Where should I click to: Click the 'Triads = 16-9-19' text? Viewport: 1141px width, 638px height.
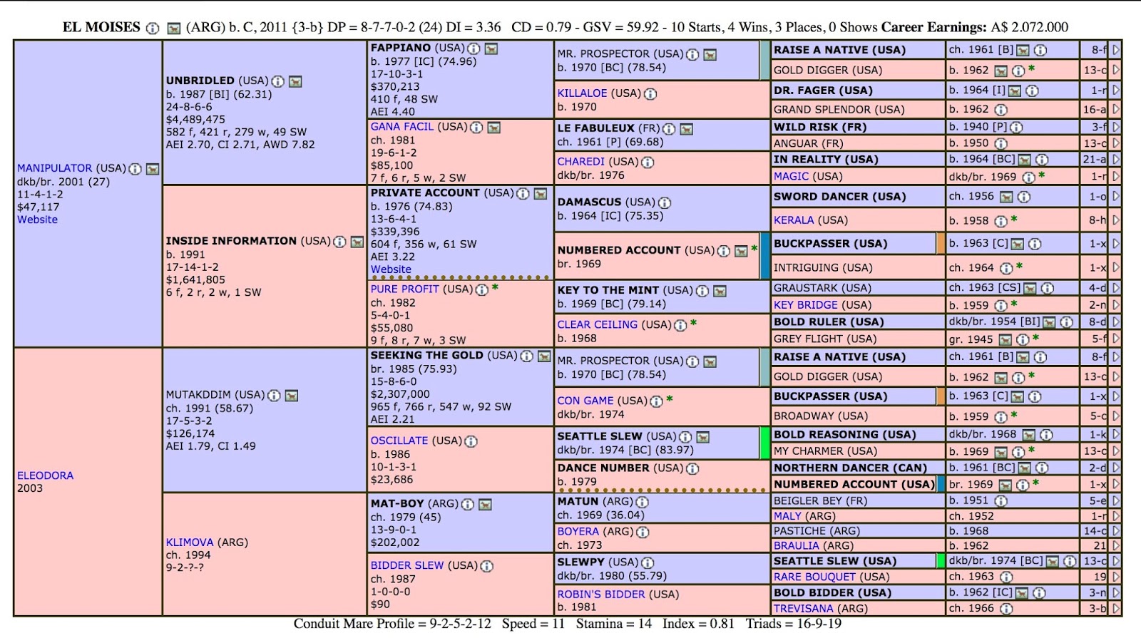pyautogui.click(x=794, y=624)
